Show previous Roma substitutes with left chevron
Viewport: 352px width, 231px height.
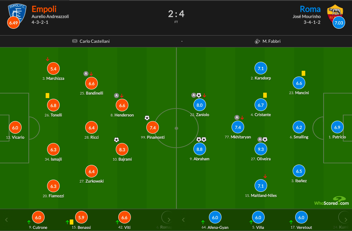[183, 220]
